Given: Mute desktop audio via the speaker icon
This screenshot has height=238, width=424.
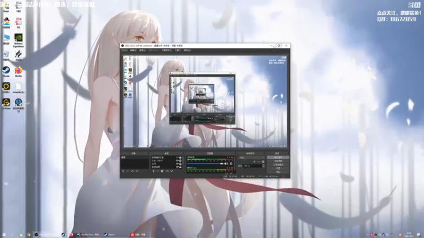Looking at the screenshot, I should pos(226,163).
